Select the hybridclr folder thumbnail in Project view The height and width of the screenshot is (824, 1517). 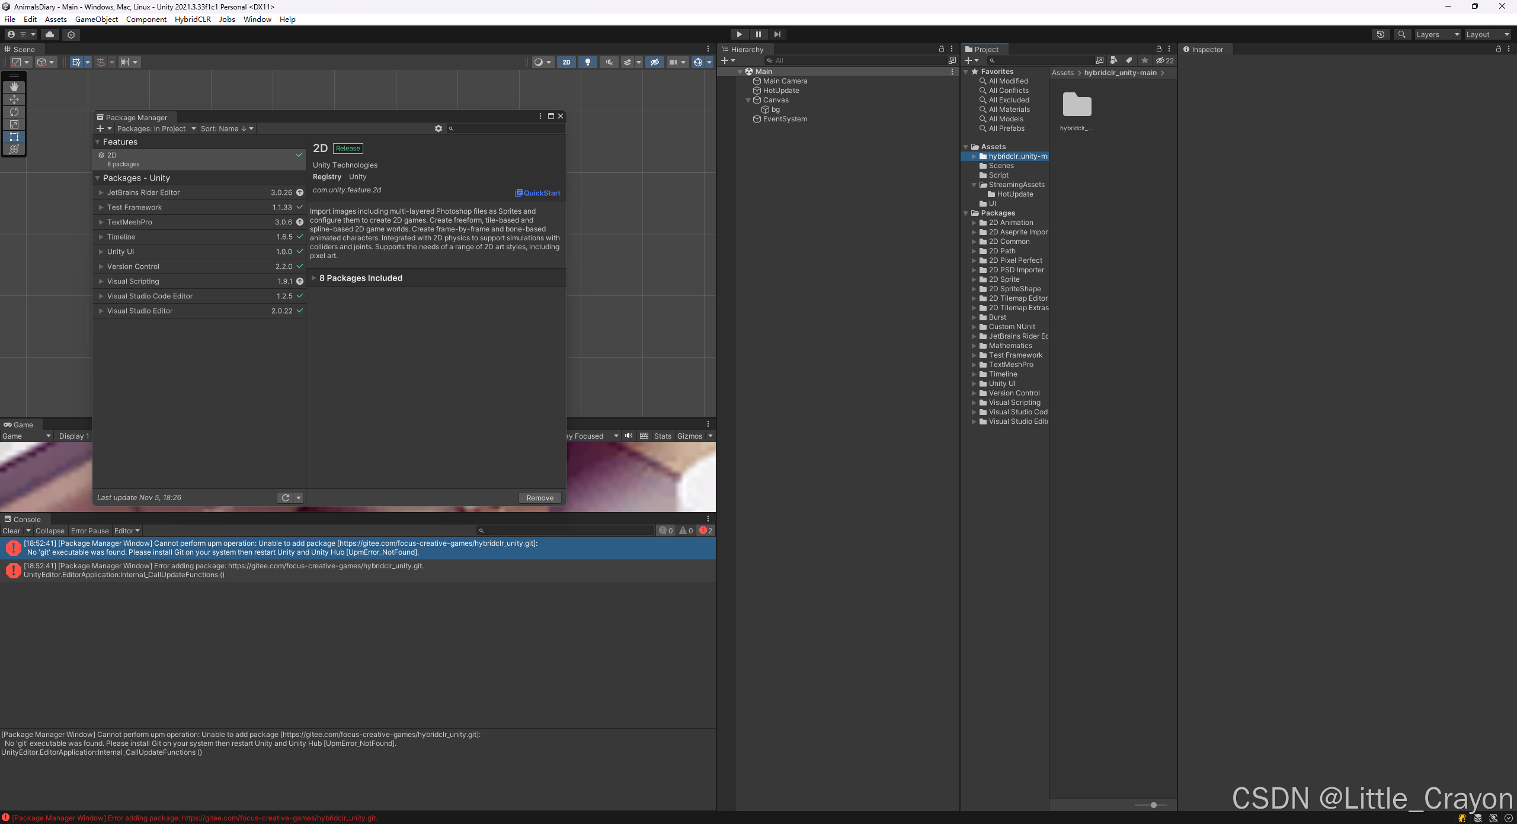click(1077, 104)
